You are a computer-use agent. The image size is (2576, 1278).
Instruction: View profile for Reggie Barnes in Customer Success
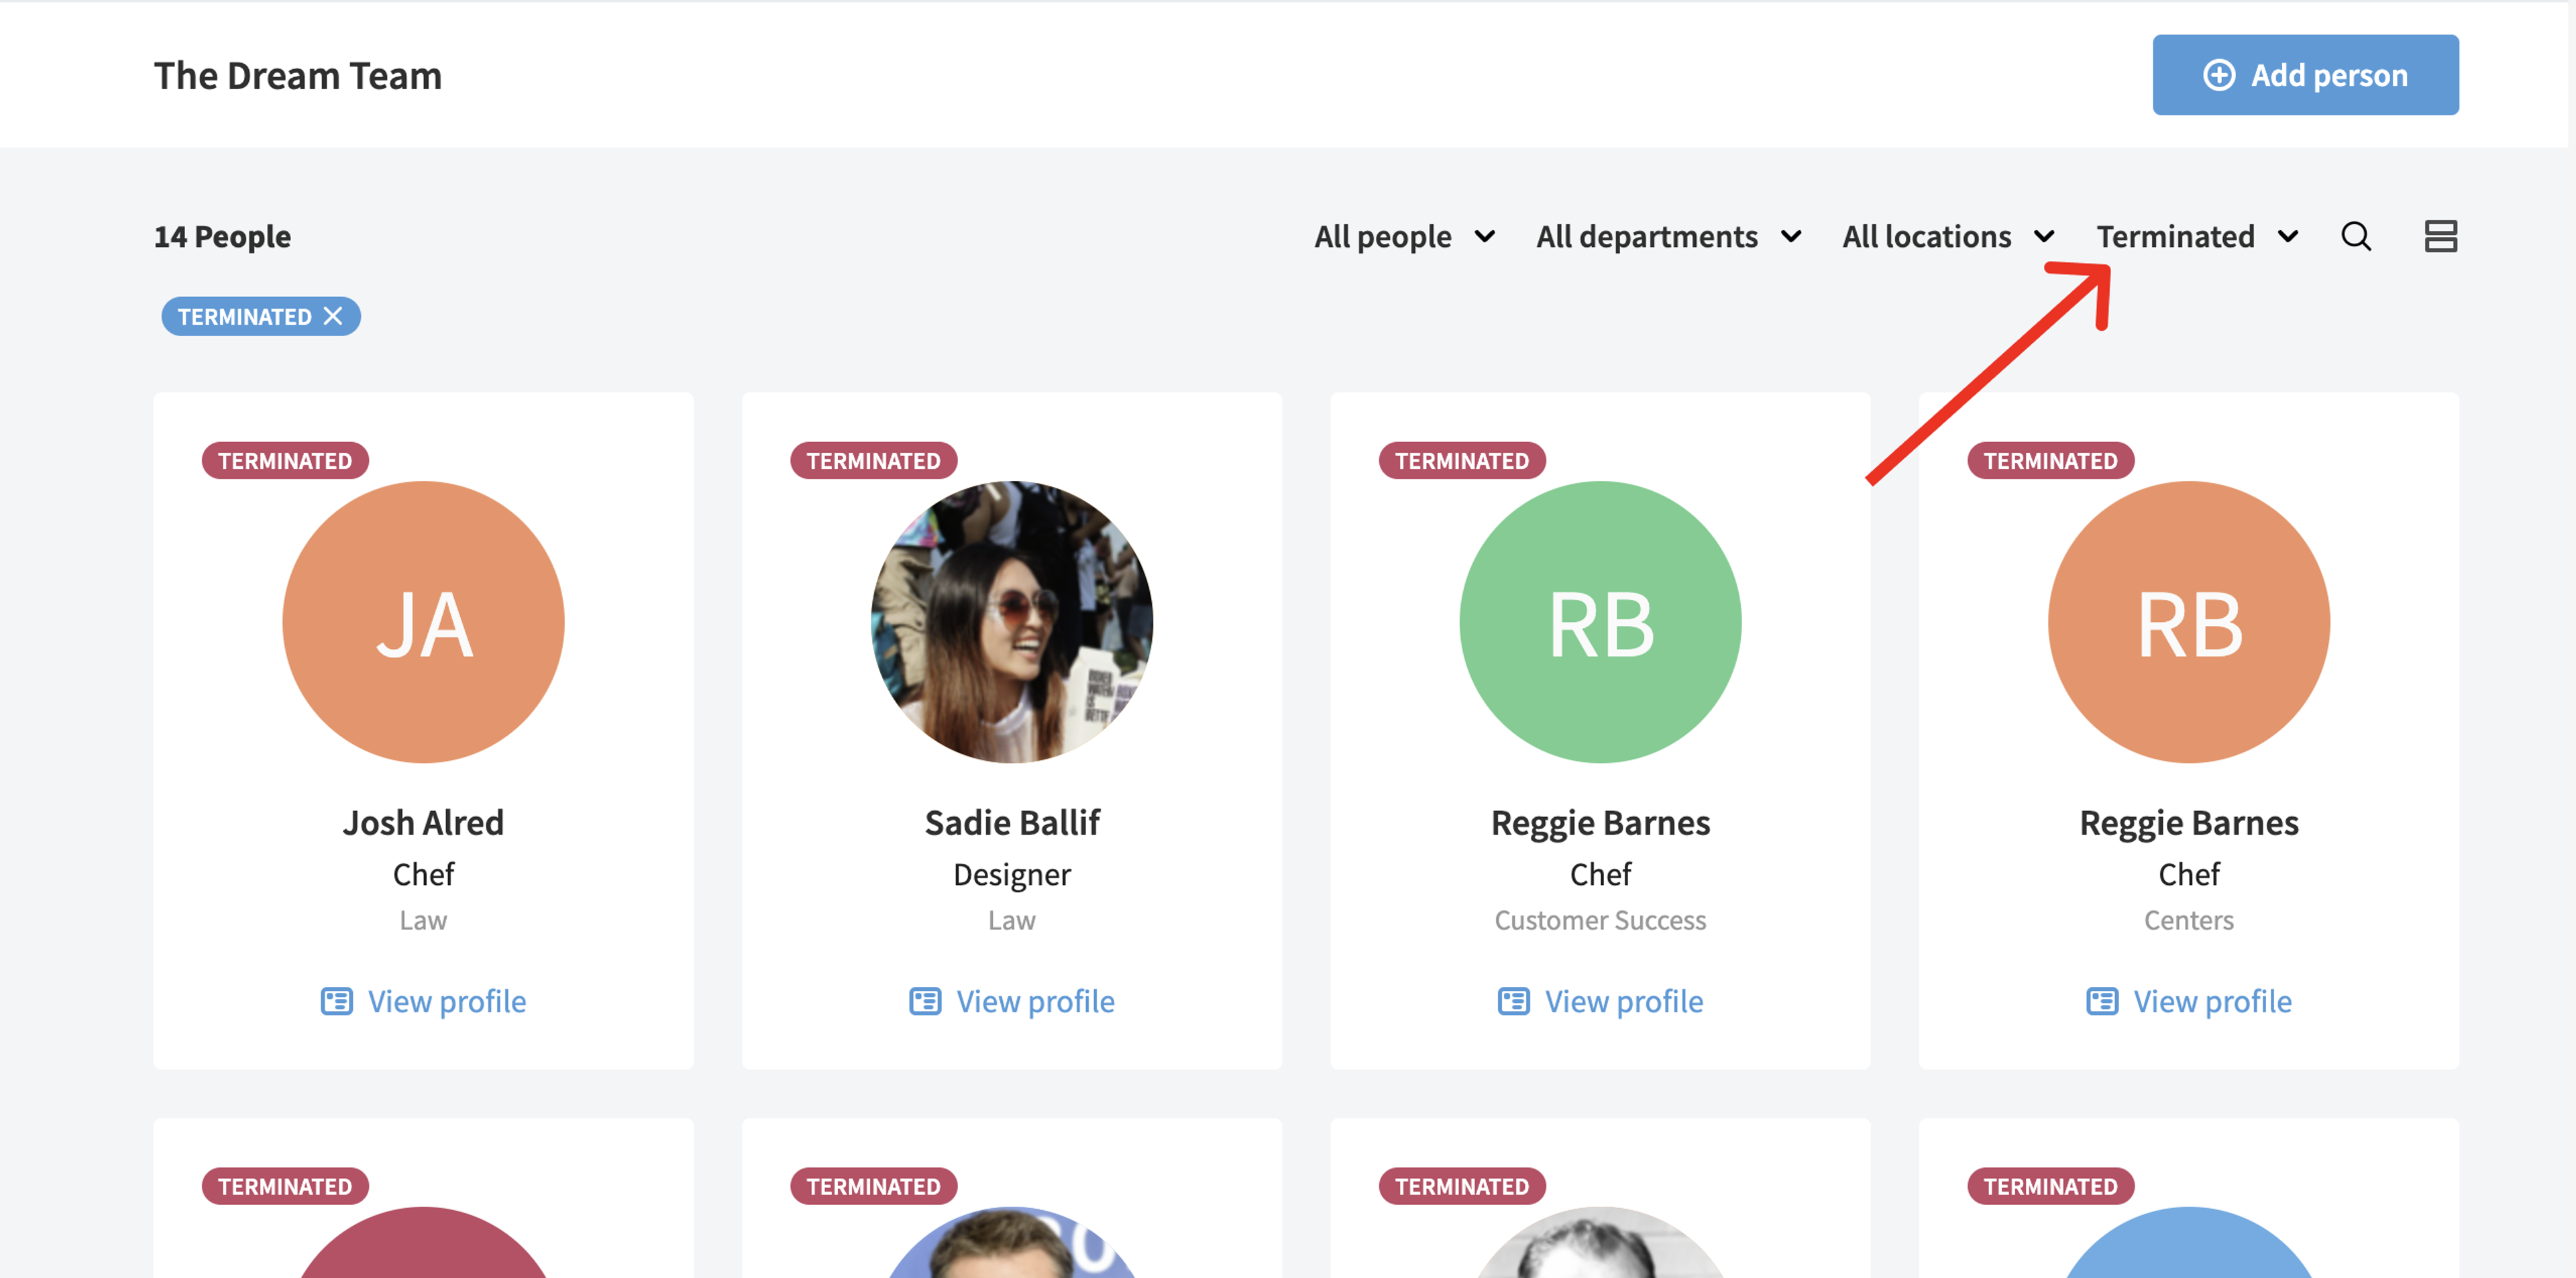[x=1600, y=1001]
